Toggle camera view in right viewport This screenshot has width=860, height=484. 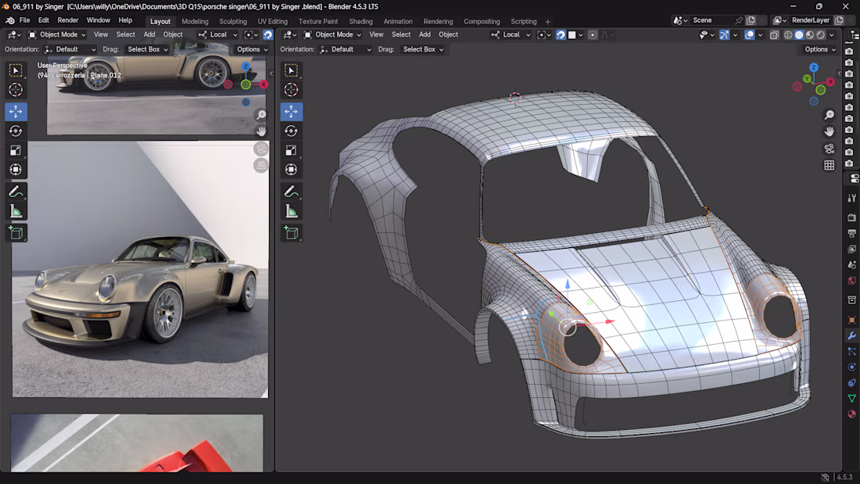pos(829,148)
